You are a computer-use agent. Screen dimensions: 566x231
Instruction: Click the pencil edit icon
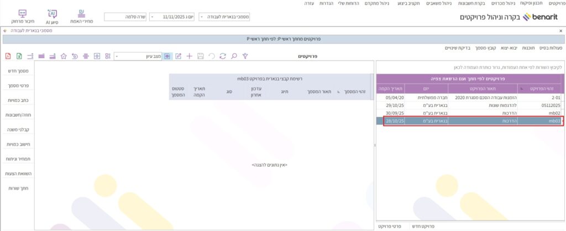click(x=178, y=56)
